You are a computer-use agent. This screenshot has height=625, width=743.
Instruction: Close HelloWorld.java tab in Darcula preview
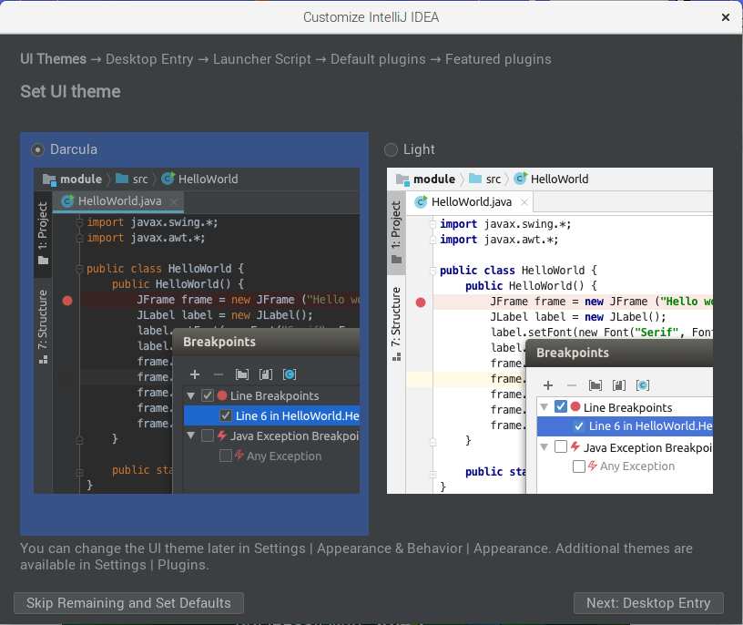[x=174, y=202]
